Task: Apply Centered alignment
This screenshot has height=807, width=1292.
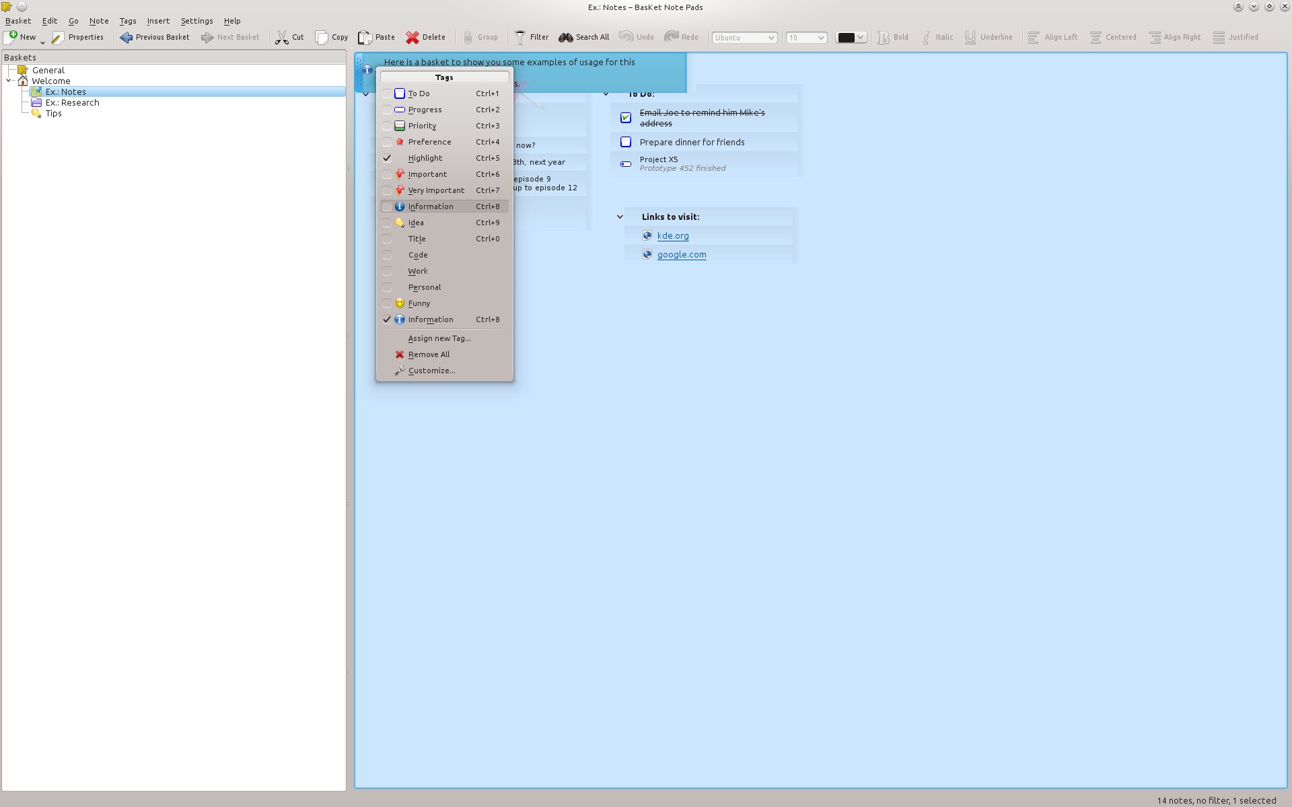Action: coord(1113,37)
